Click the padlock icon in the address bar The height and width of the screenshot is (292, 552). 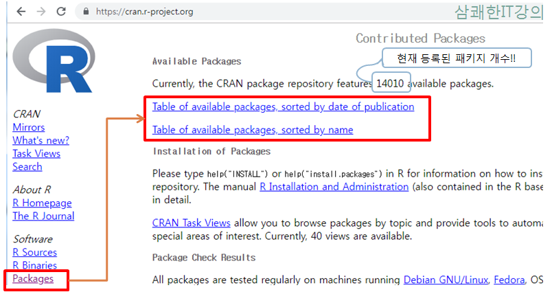pyautogui.click(x=86, y=12)
